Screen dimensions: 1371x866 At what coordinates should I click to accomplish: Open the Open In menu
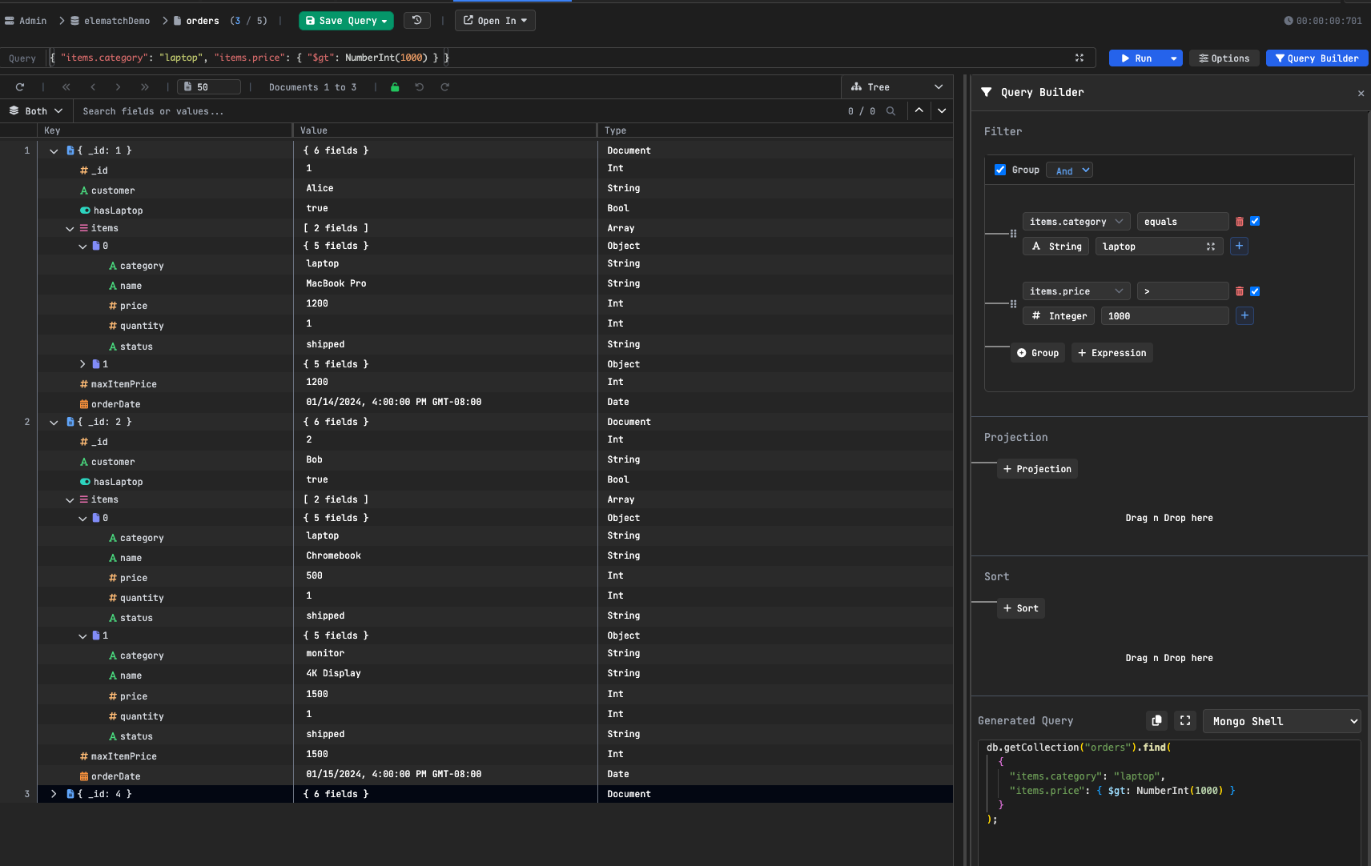[x=495, y=21]
